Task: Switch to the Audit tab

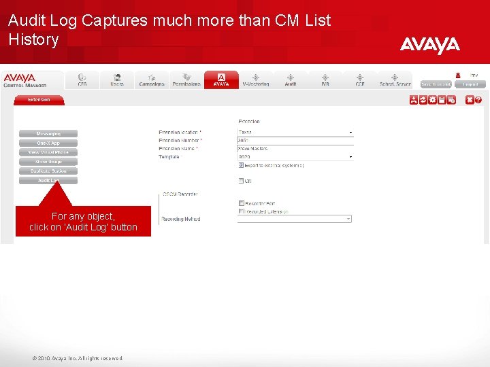Action: (291, 80)
